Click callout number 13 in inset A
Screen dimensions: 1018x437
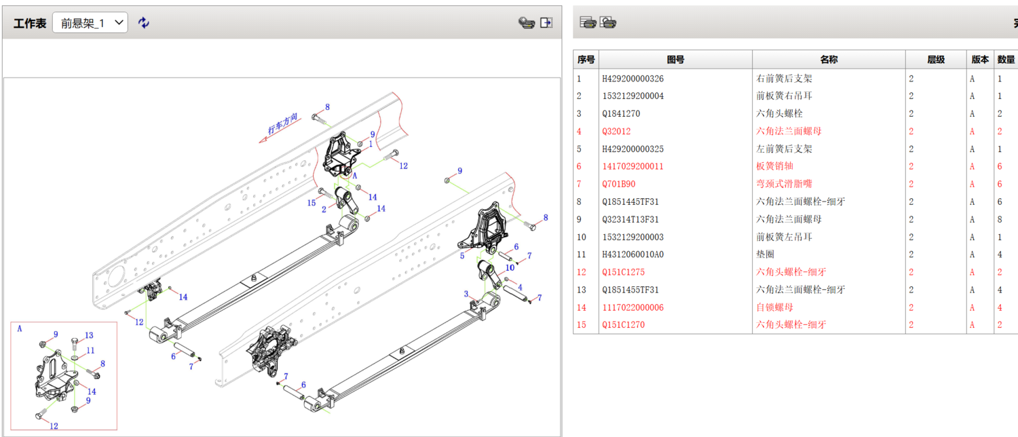pyautogui.click(x=89, y=336)
